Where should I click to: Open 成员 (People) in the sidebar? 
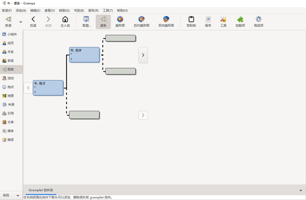pyautogui.click(x=10, y=43)
